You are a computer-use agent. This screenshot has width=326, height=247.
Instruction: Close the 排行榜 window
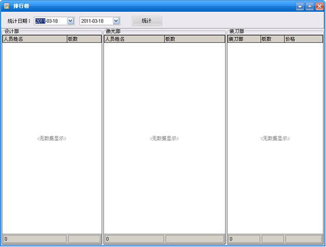pos(319,6)
